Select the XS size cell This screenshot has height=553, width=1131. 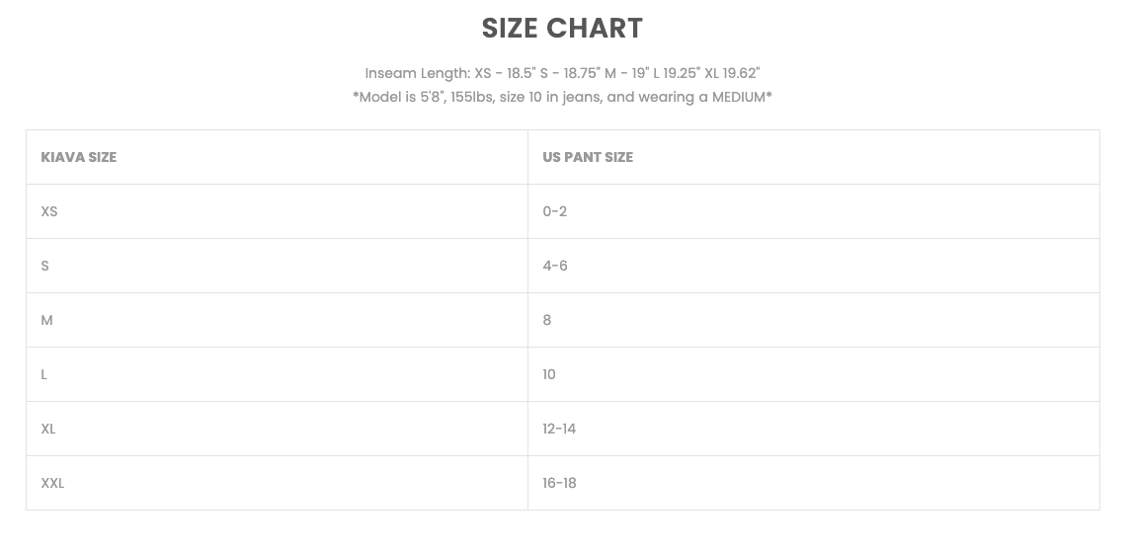click(x=49, y=211)
